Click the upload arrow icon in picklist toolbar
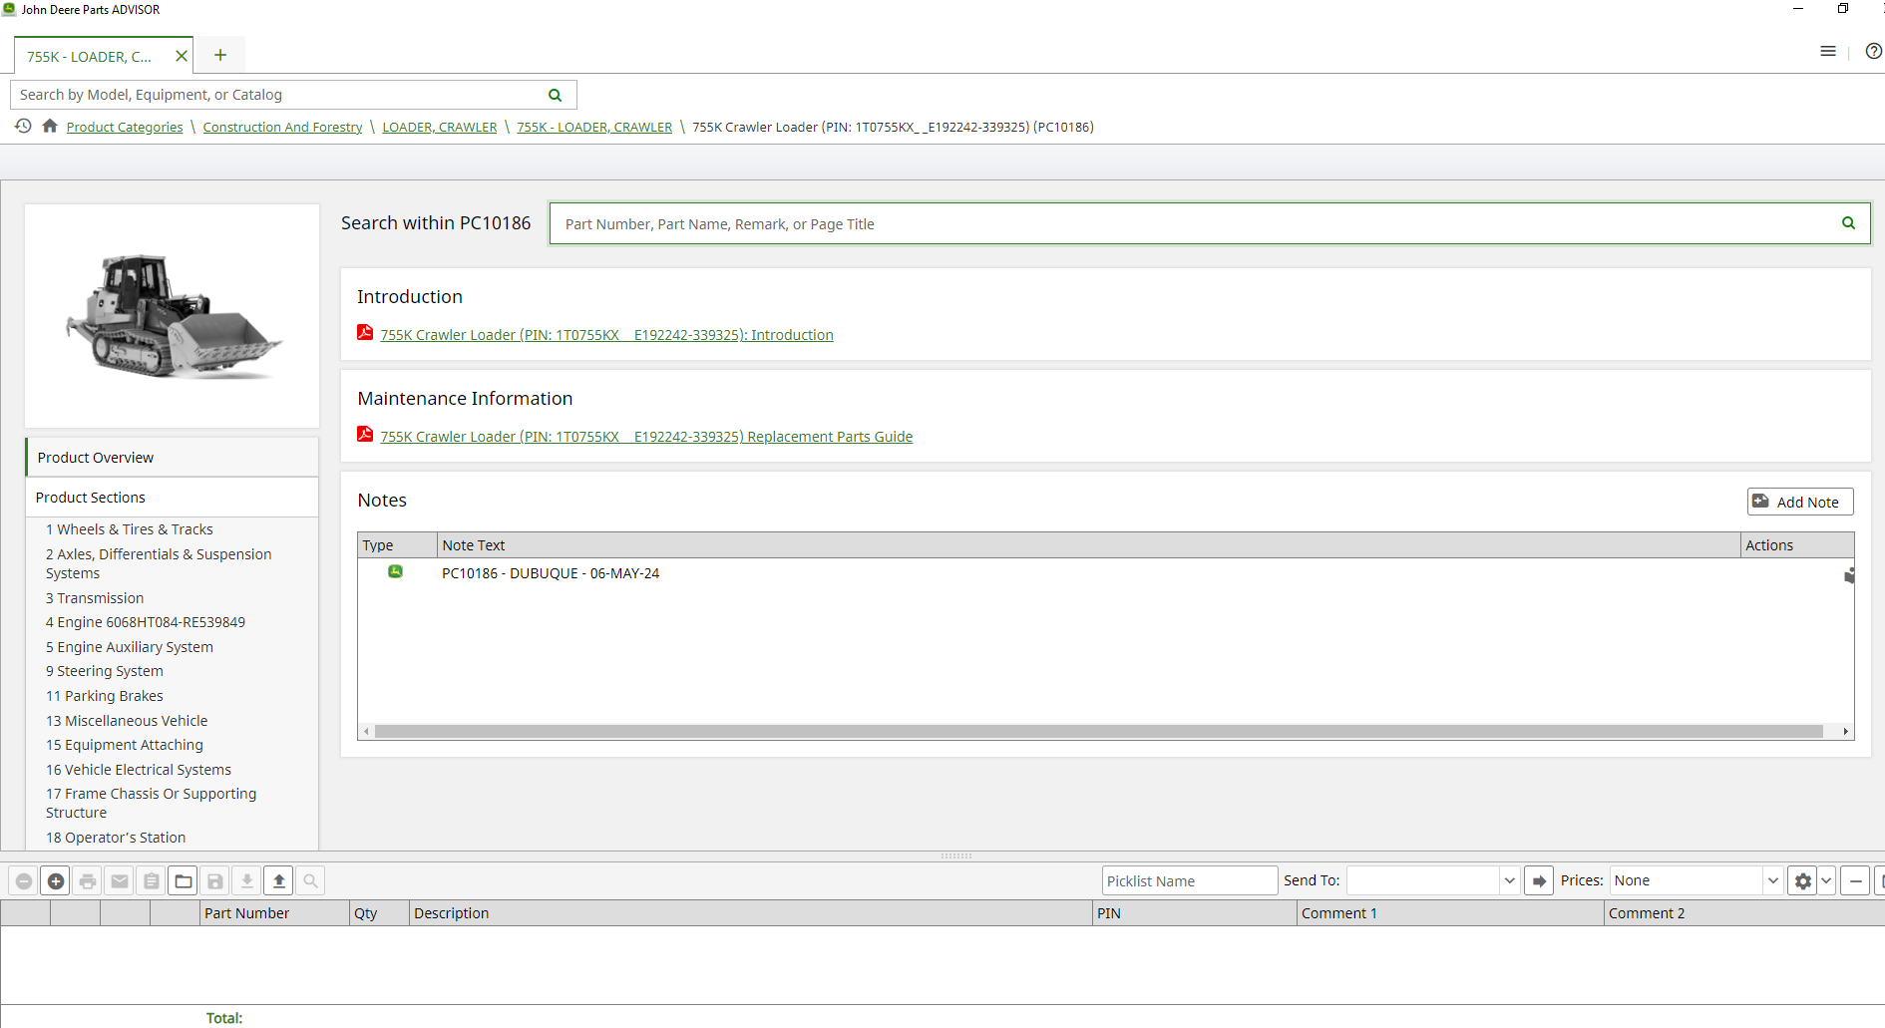This screenshot has width=1885, height=1028. pyautogui.click(x=279, y=881)
